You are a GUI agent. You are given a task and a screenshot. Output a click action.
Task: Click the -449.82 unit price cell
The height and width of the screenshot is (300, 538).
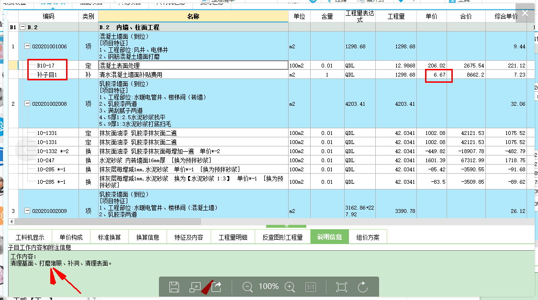coord(432,151)
